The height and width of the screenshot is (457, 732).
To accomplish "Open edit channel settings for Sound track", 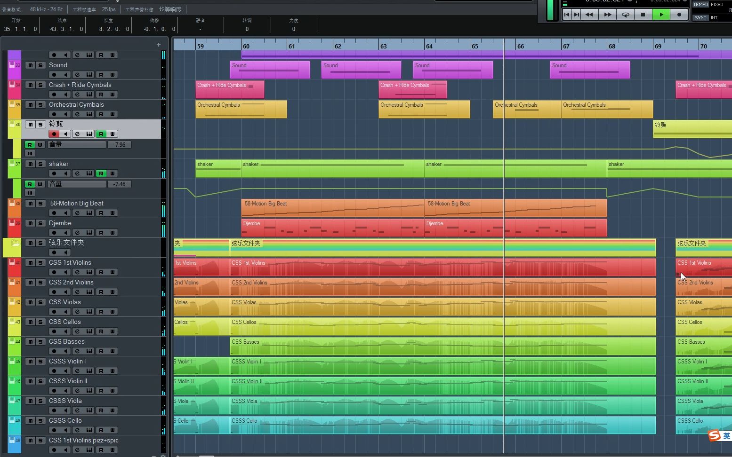I will point(77,75).
